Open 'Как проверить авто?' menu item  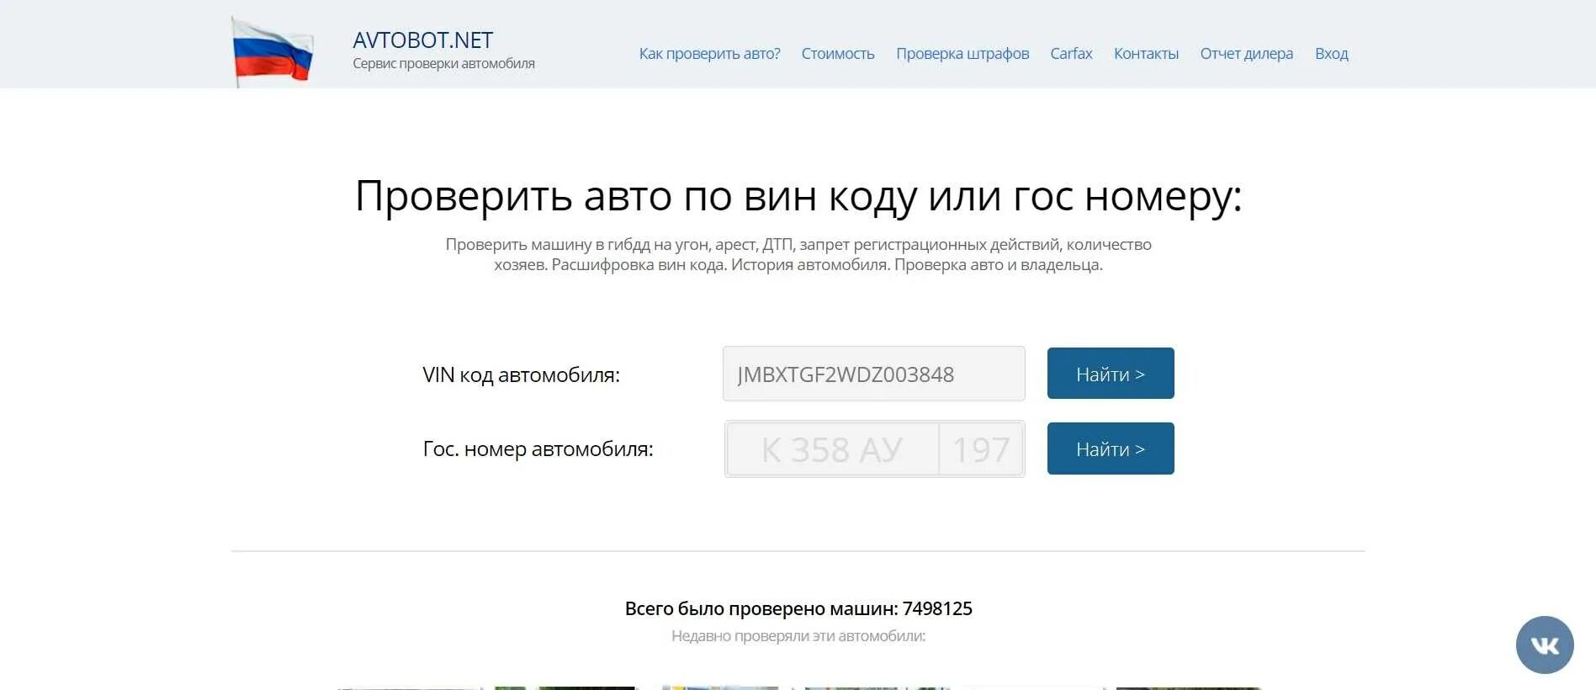[709, 54]
